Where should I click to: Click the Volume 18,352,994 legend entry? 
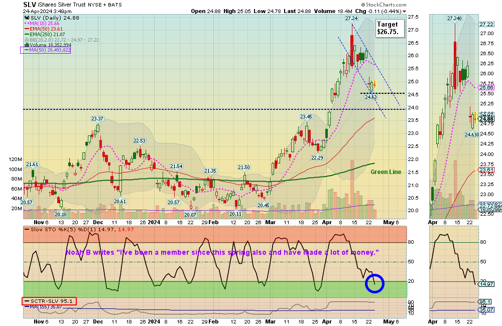coord(48,45)
